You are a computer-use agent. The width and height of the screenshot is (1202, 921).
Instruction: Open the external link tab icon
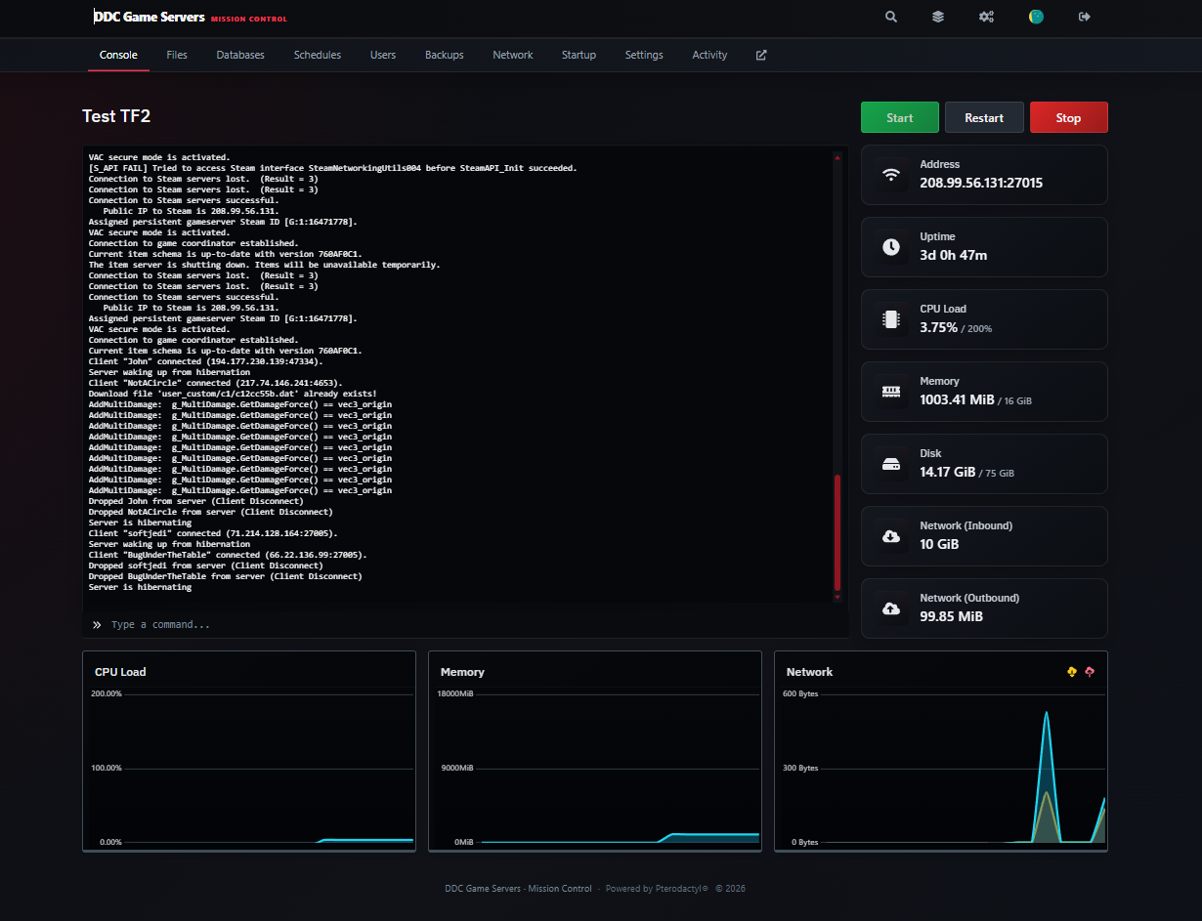pyautogui.click(x=761, y=55)
